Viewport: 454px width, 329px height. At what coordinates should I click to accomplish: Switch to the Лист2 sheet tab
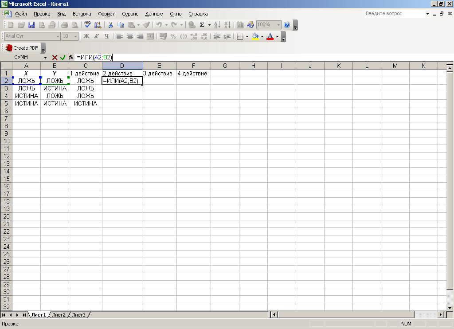59,315
